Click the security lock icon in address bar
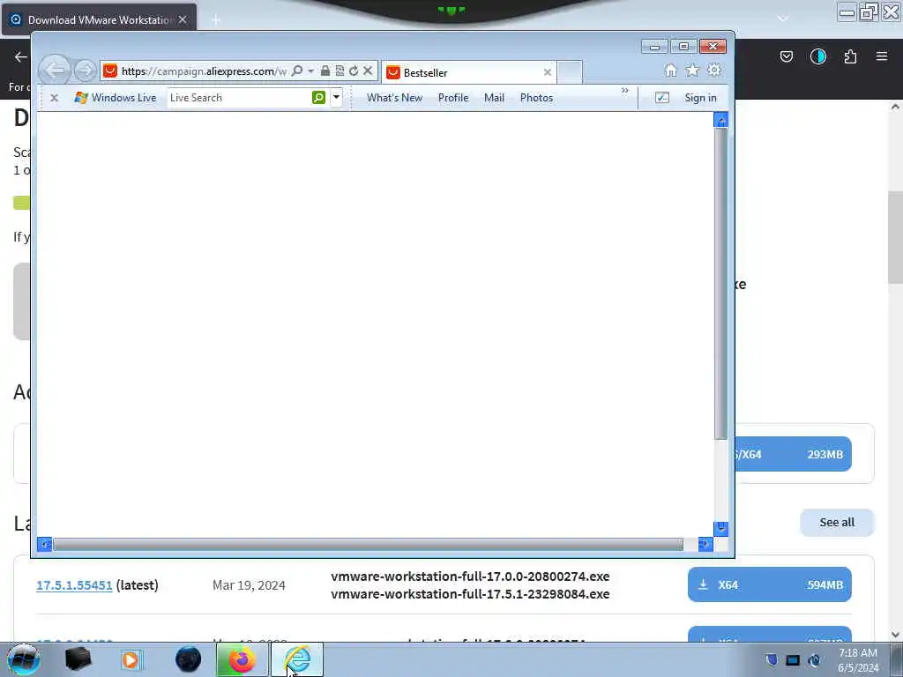This screenshot has height=677, width=903. [x=325, y=71]
